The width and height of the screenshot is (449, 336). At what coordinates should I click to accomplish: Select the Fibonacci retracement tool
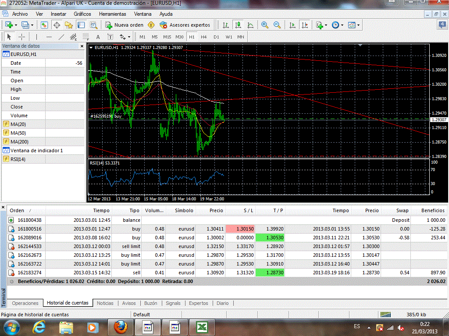[x=86, y=37]
